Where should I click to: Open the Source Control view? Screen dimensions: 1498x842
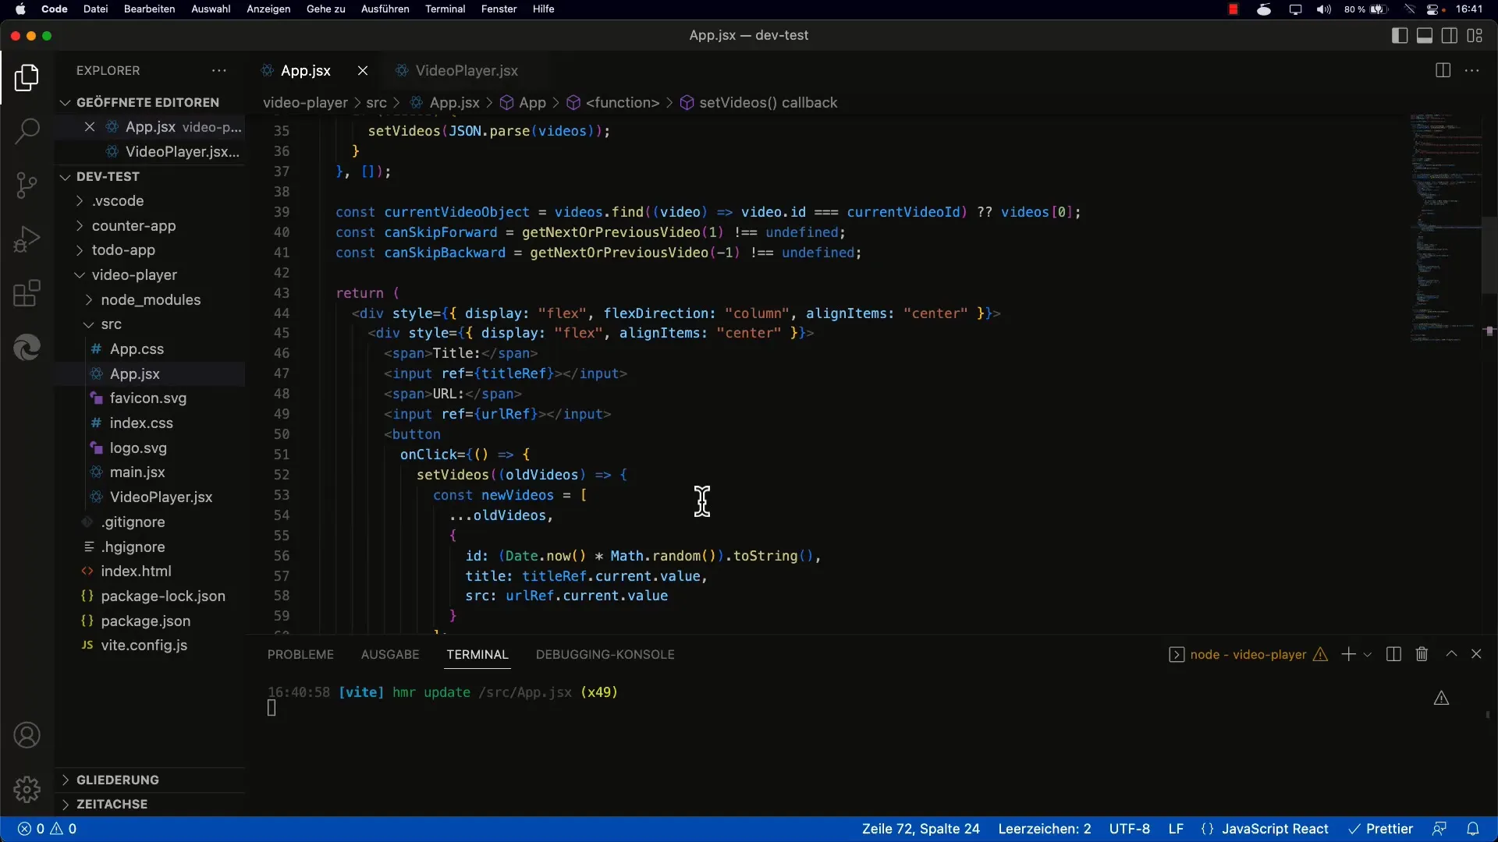[27, 186]
